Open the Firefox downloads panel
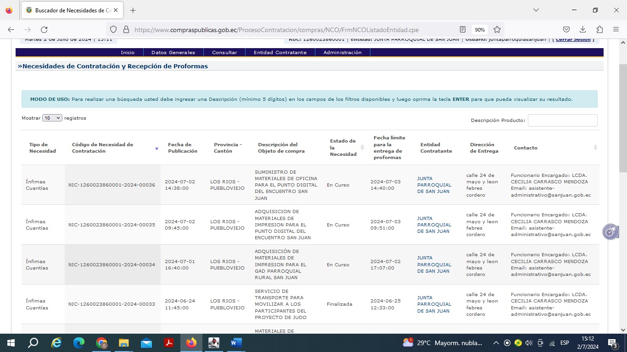This screenshot has height=352, width=627. (x=582, y=30)
